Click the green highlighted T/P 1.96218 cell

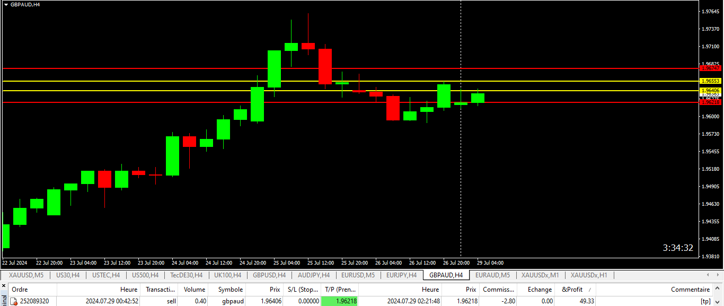339,301
